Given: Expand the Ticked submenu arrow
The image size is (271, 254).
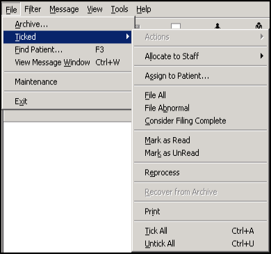Looking at the screenshot, I should tap(128, 36).
